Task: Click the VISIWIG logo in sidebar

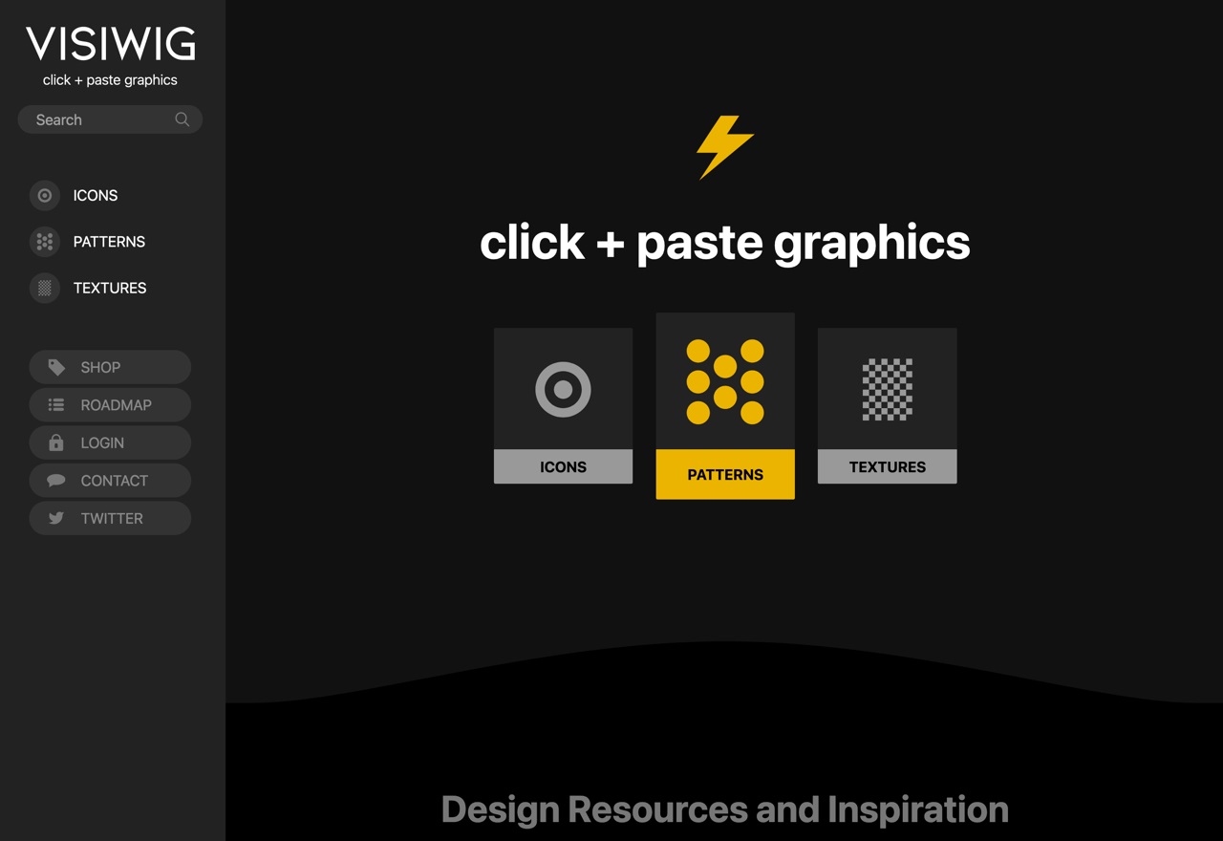Action: pos(110,45)
